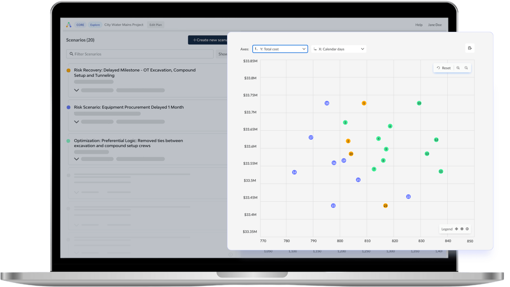Screen dimensions: 510x287
Task: Click the horizontal axis icon before X: Calendar days
Action: pyautogui.click(x=315, y=49)
